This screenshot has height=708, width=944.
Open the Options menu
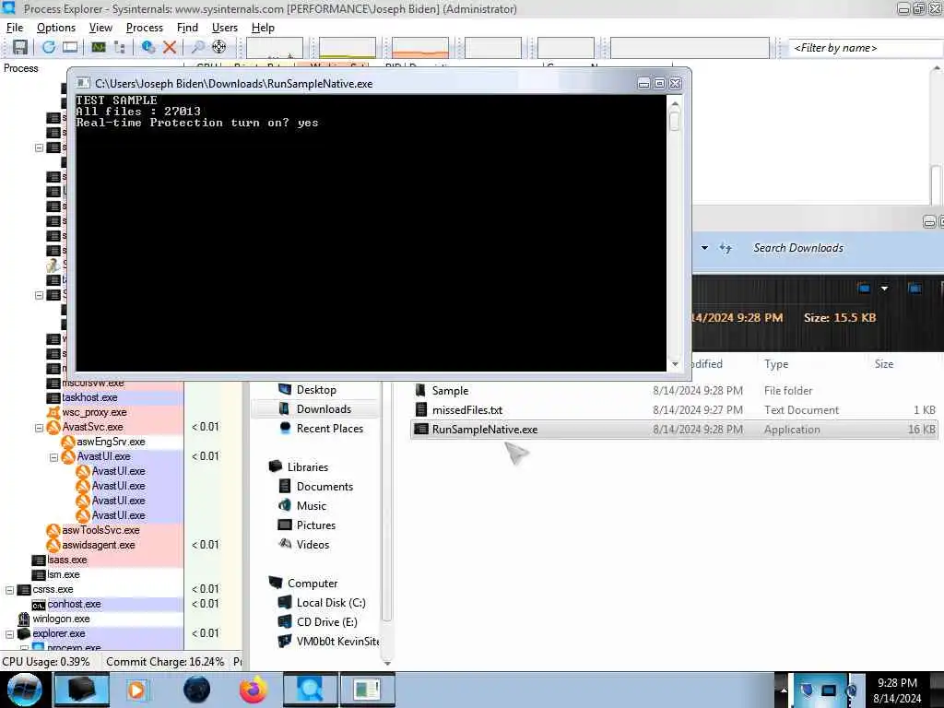pos(56,28)
